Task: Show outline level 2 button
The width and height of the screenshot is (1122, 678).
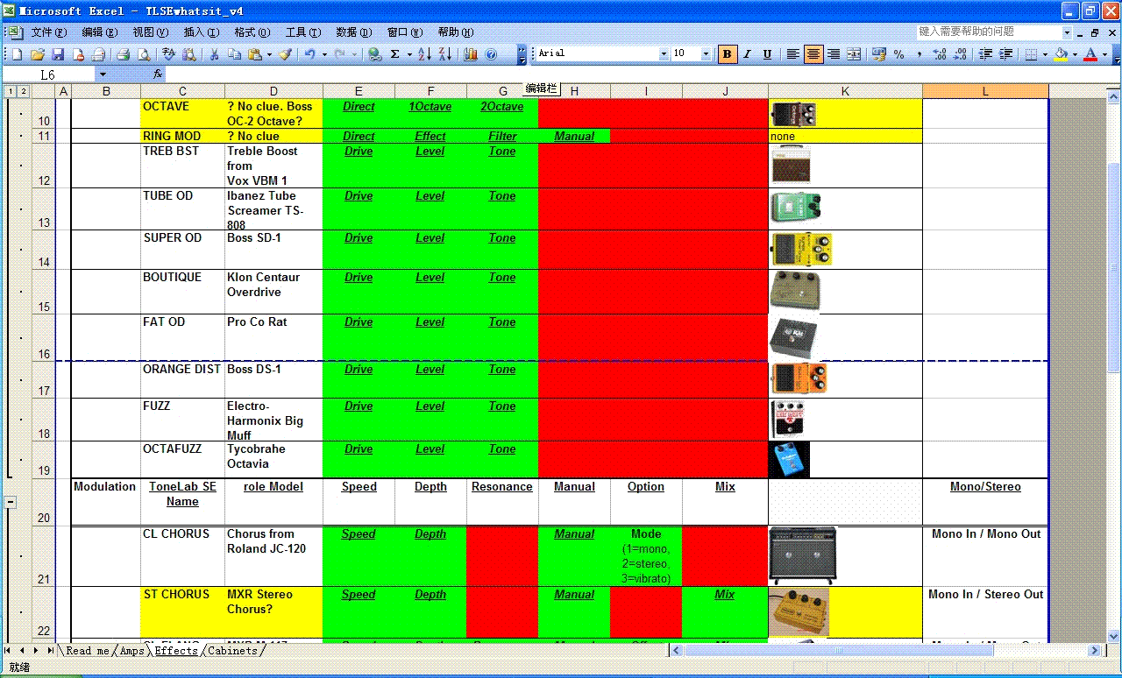Action: pyautogui.click(x=24, y=91)
